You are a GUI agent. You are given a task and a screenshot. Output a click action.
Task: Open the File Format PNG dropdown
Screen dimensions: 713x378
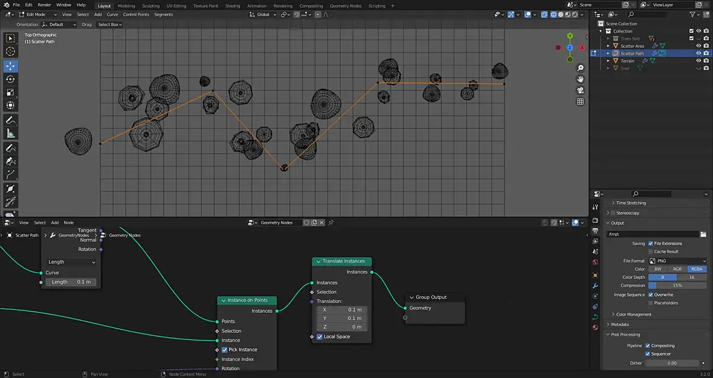[x=677, y=261]
